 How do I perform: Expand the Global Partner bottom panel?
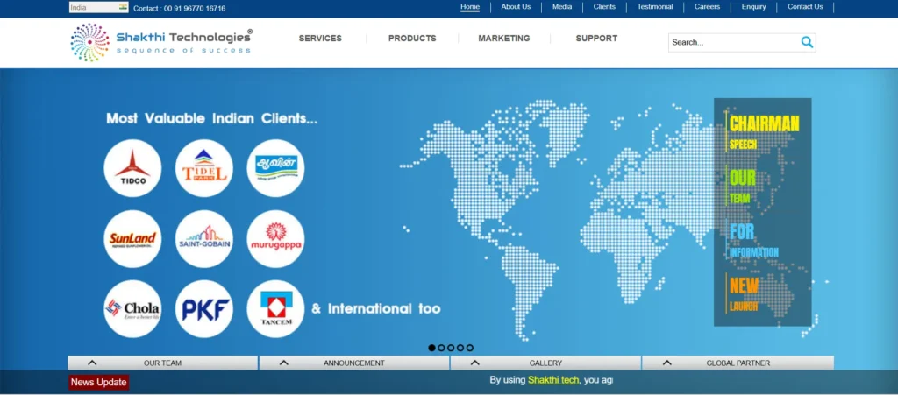pyautogui.click(x=738, y=363)
